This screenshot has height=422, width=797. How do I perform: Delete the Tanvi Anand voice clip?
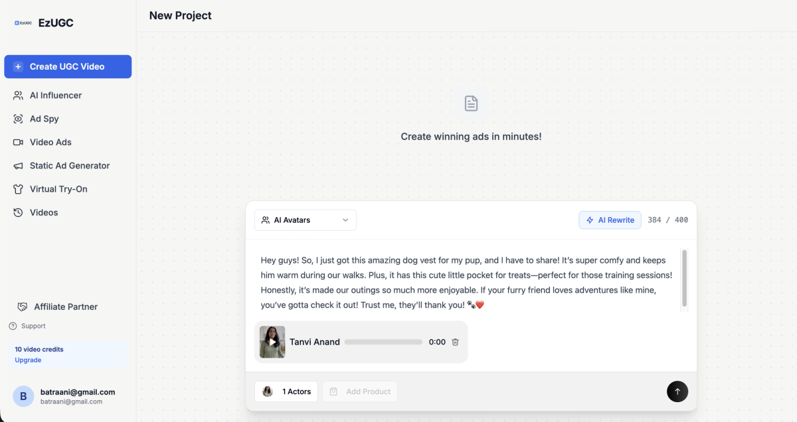click(455, 342)
